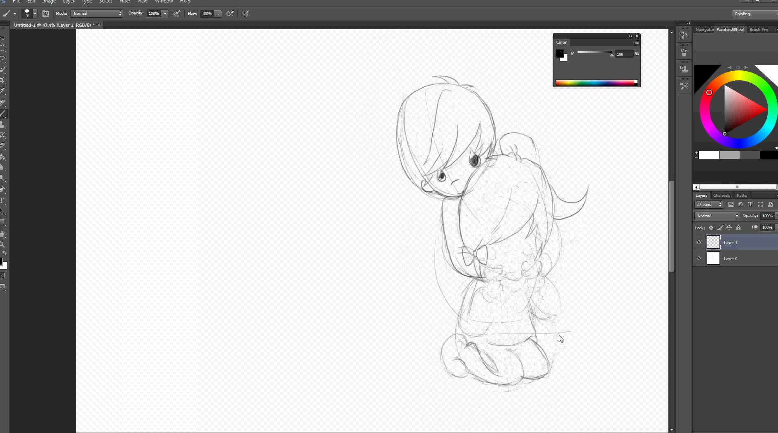Image resolution: width=778 pixels, height=433 pixels.
Task: Switch to the Channels tab
Action: click(722, 196)
